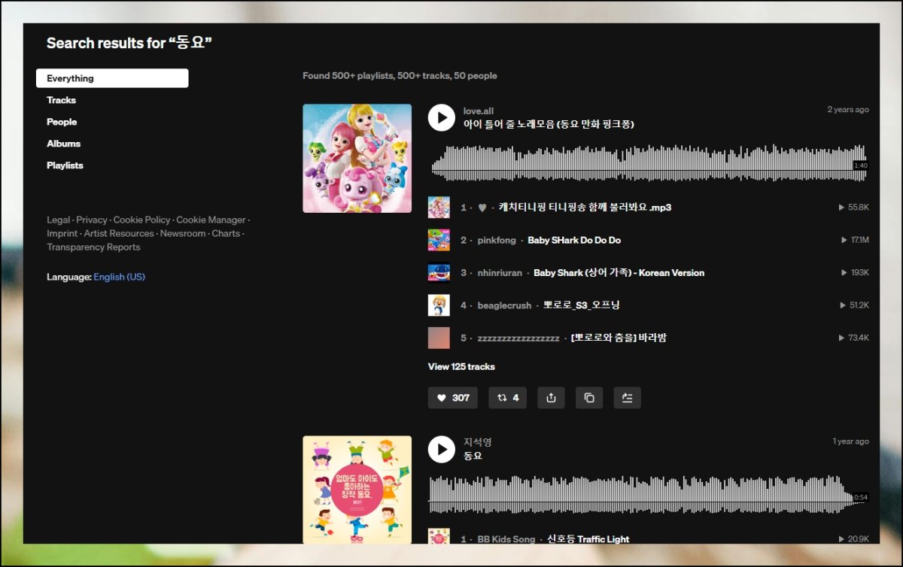
Task: Click the copy link icon button
Action: click(589, 398)
